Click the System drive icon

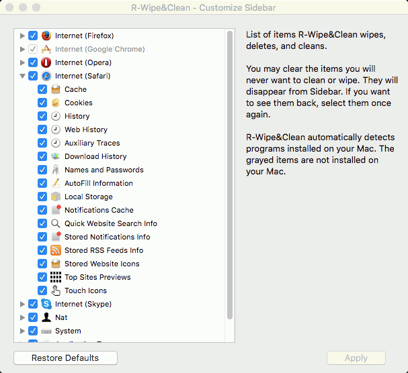(x=46, y=331)
